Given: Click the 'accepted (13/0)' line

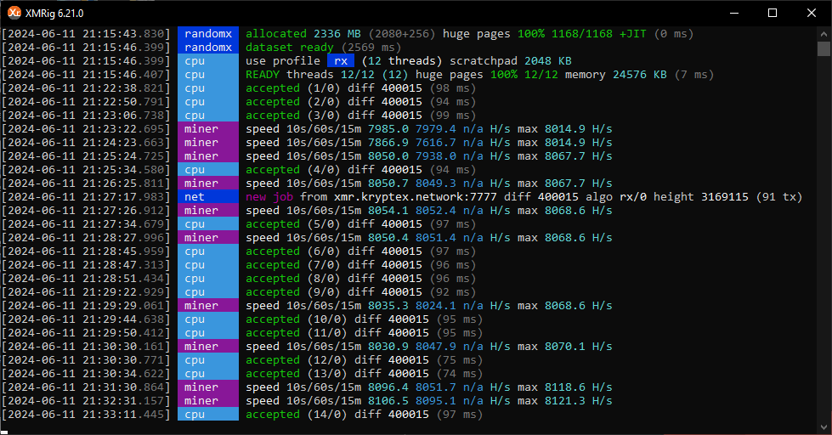Looking at the screenshot, I should click(x=364, y=374).
